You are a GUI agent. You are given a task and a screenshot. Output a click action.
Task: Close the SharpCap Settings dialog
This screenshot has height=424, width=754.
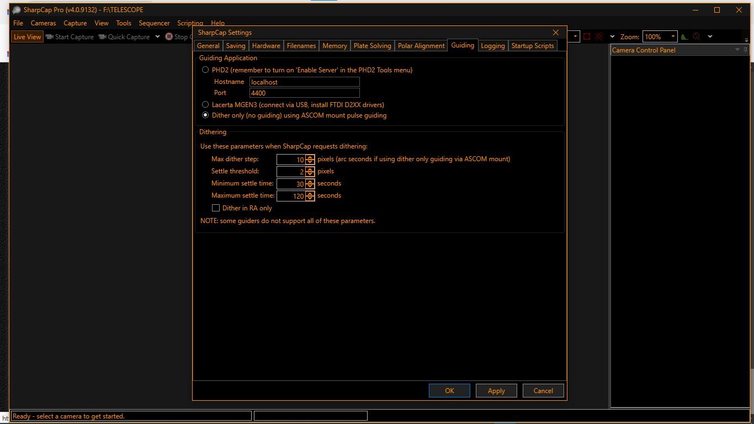pyautogui.click(x=556, y=33)
